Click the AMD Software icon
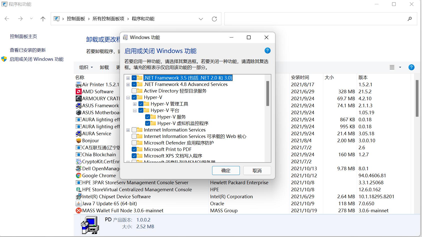Viewport: 422px width, 237px height. [78, 91]
